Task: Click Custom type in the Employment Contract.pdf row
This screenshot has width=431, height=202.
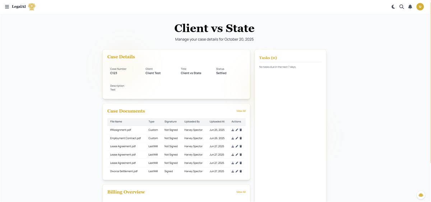Action: click(153, 138)
